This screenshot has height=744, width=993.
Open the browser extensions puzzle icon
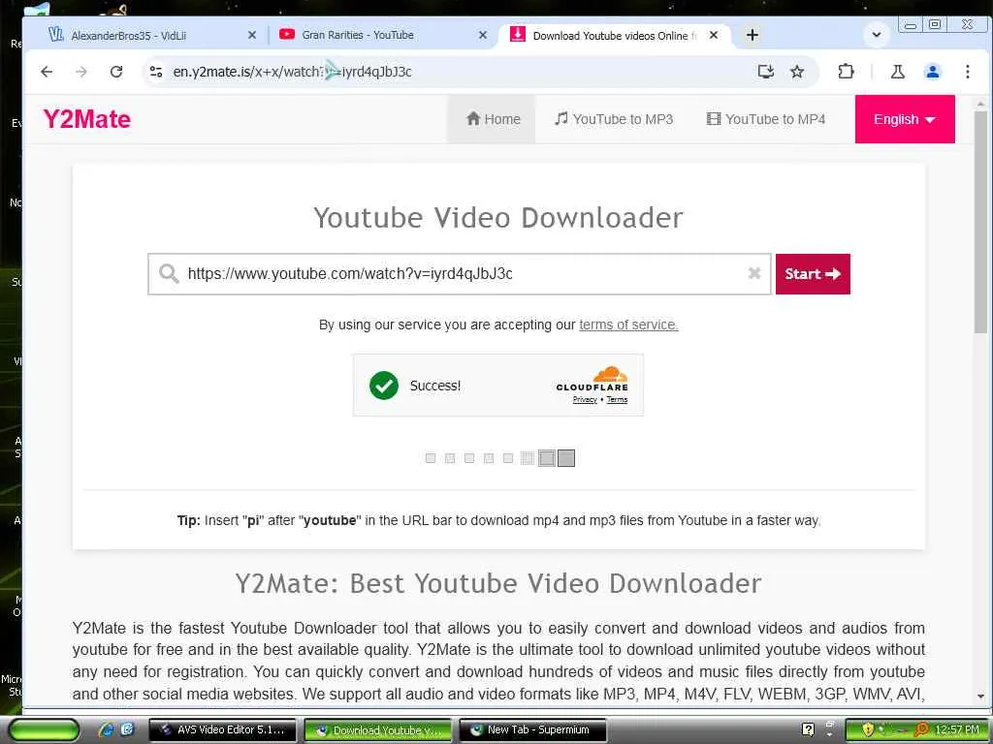point(846,72)
